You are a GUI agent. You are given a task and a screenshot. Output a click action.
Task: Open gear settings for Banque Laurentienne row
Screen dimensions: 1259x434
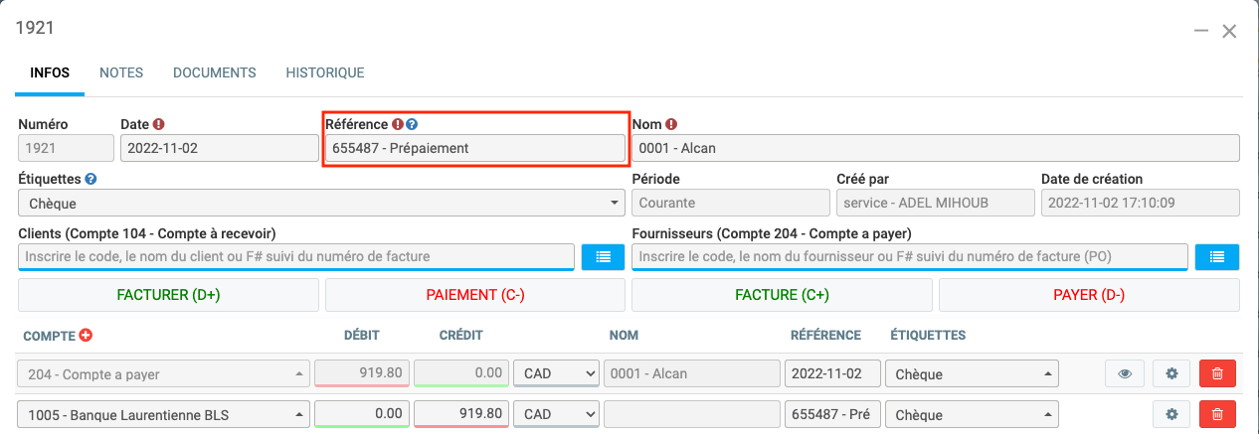pyautogui.click(x=1170, y=414)
